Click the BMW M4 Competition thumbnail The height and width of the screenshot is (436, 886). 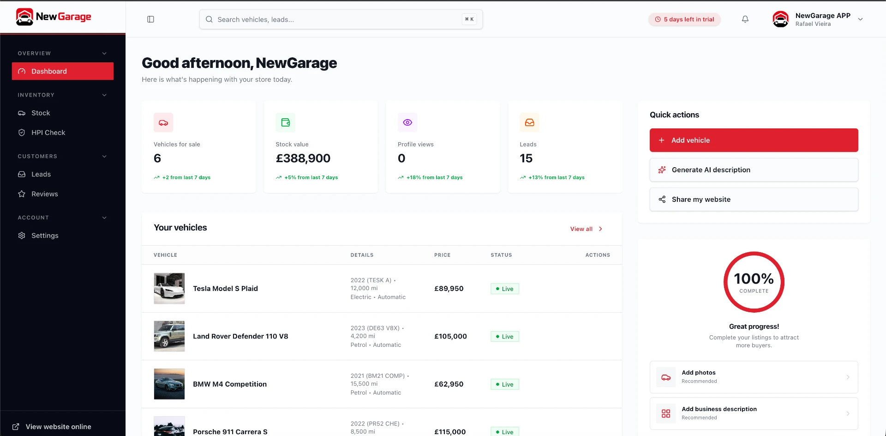click(x=169, y=384)
